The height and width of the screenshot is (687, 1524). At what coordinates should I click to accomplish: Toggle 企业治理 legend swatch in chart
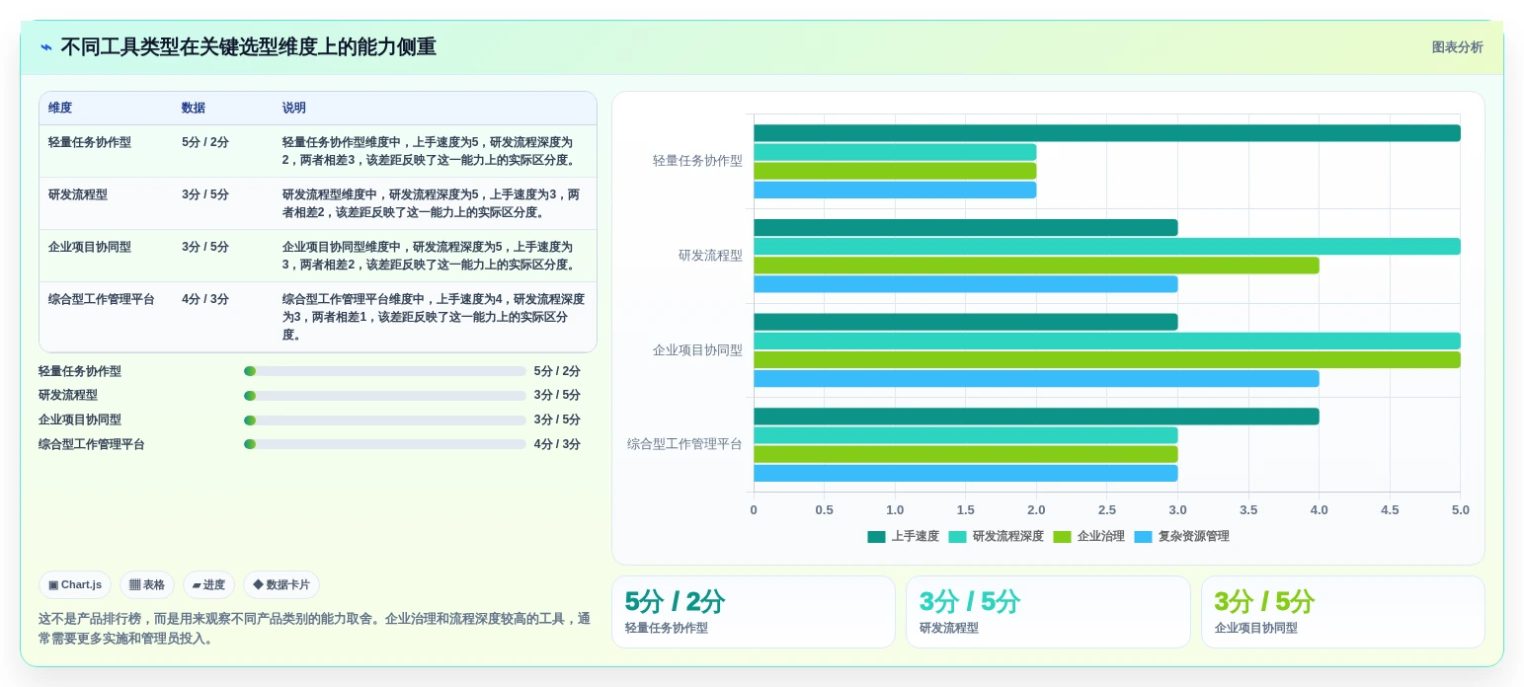pos(1062,537)
